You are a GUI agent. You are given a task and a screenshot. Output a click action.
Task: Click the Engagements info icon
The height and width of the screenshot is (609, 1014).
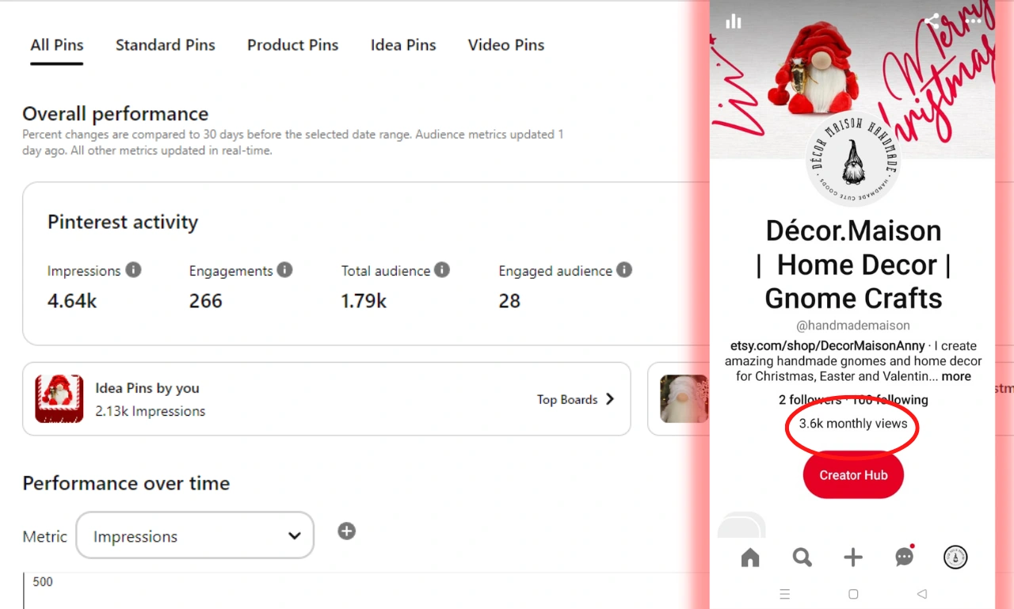click(x=284, y=270)
